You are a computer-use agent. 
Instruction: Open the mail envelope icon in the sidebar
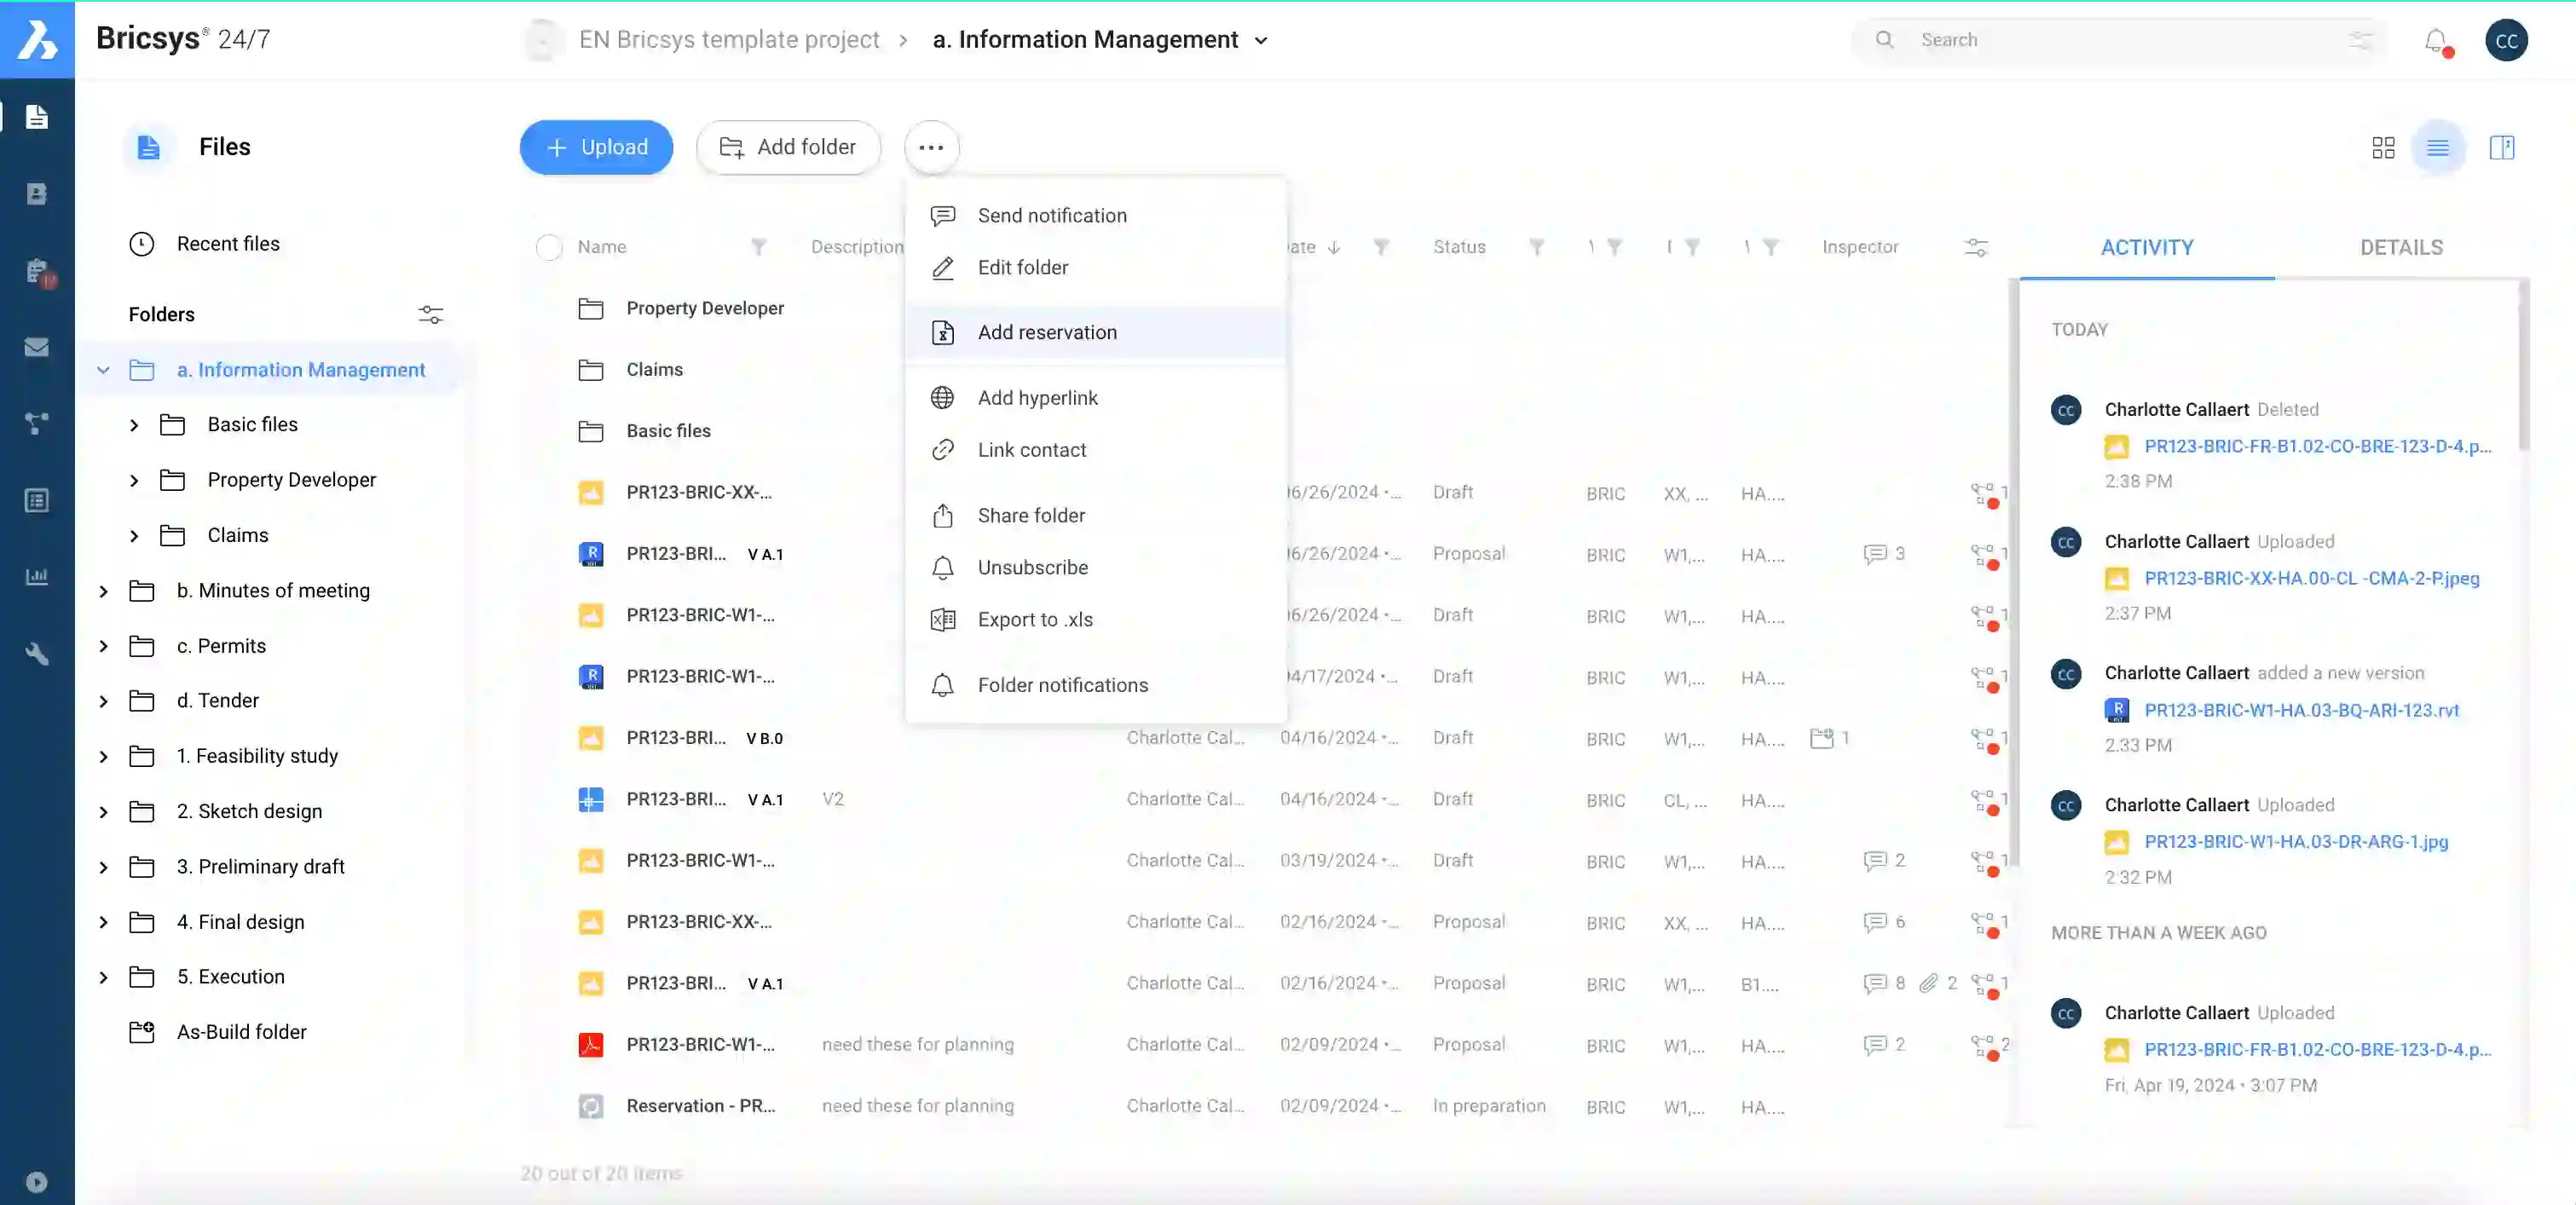click(x=37, y=347)
